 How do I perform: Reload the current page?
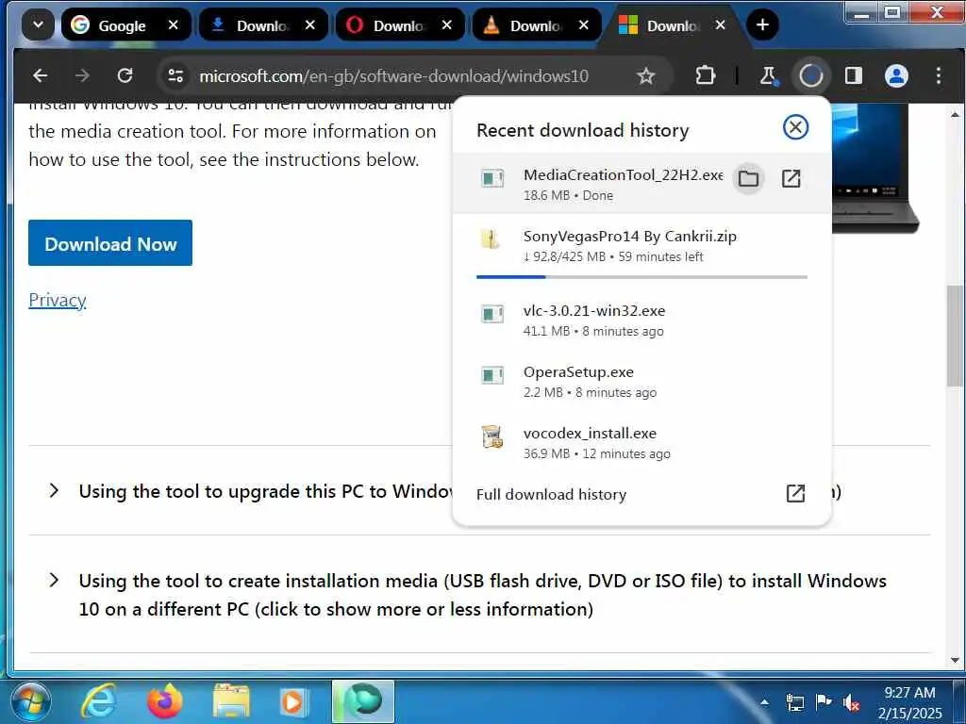125,75
